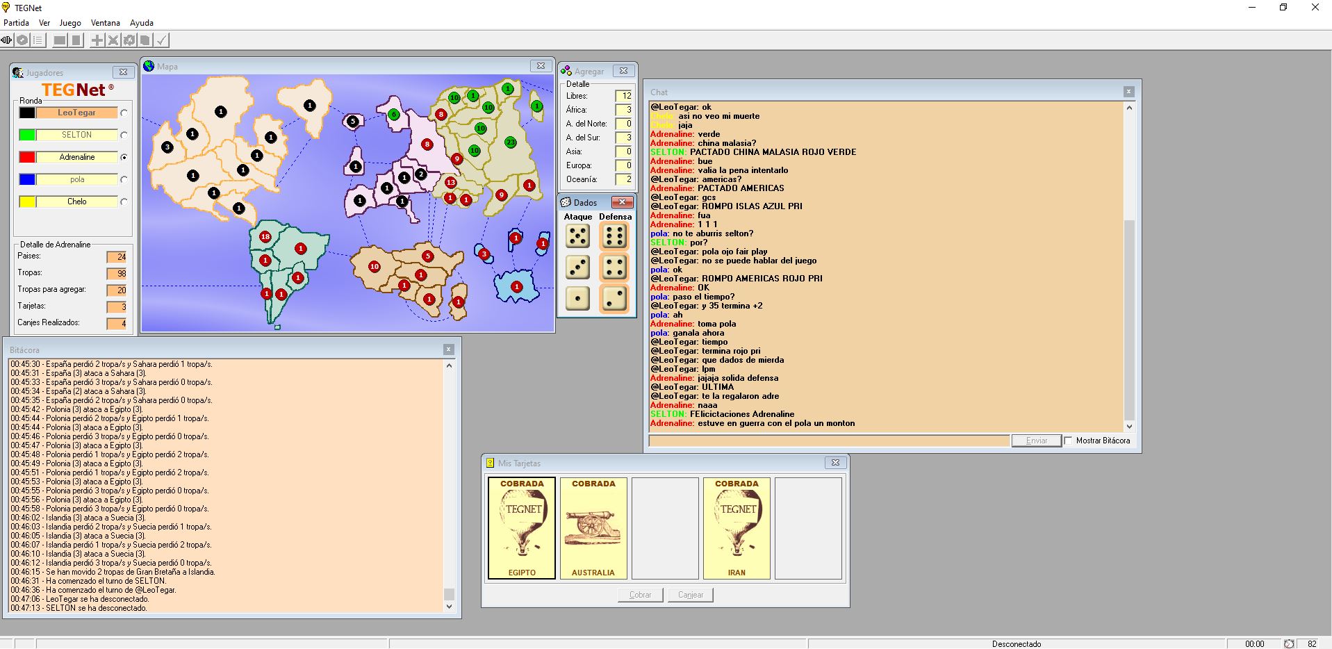This screenshot has width=1332, height=649.
Task: Open the Juego menu
Action: [x=70, y=23]
